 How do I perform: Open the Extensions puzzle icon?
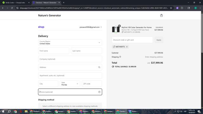point(182,8)
